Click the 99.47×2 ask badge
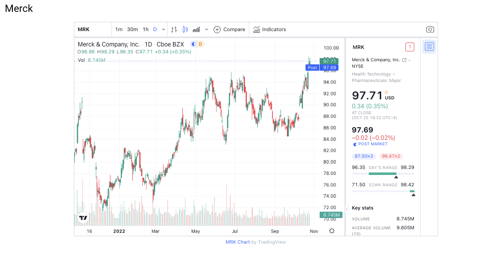The width and height of the screenshot is (502, 255). tap(391, 156)
